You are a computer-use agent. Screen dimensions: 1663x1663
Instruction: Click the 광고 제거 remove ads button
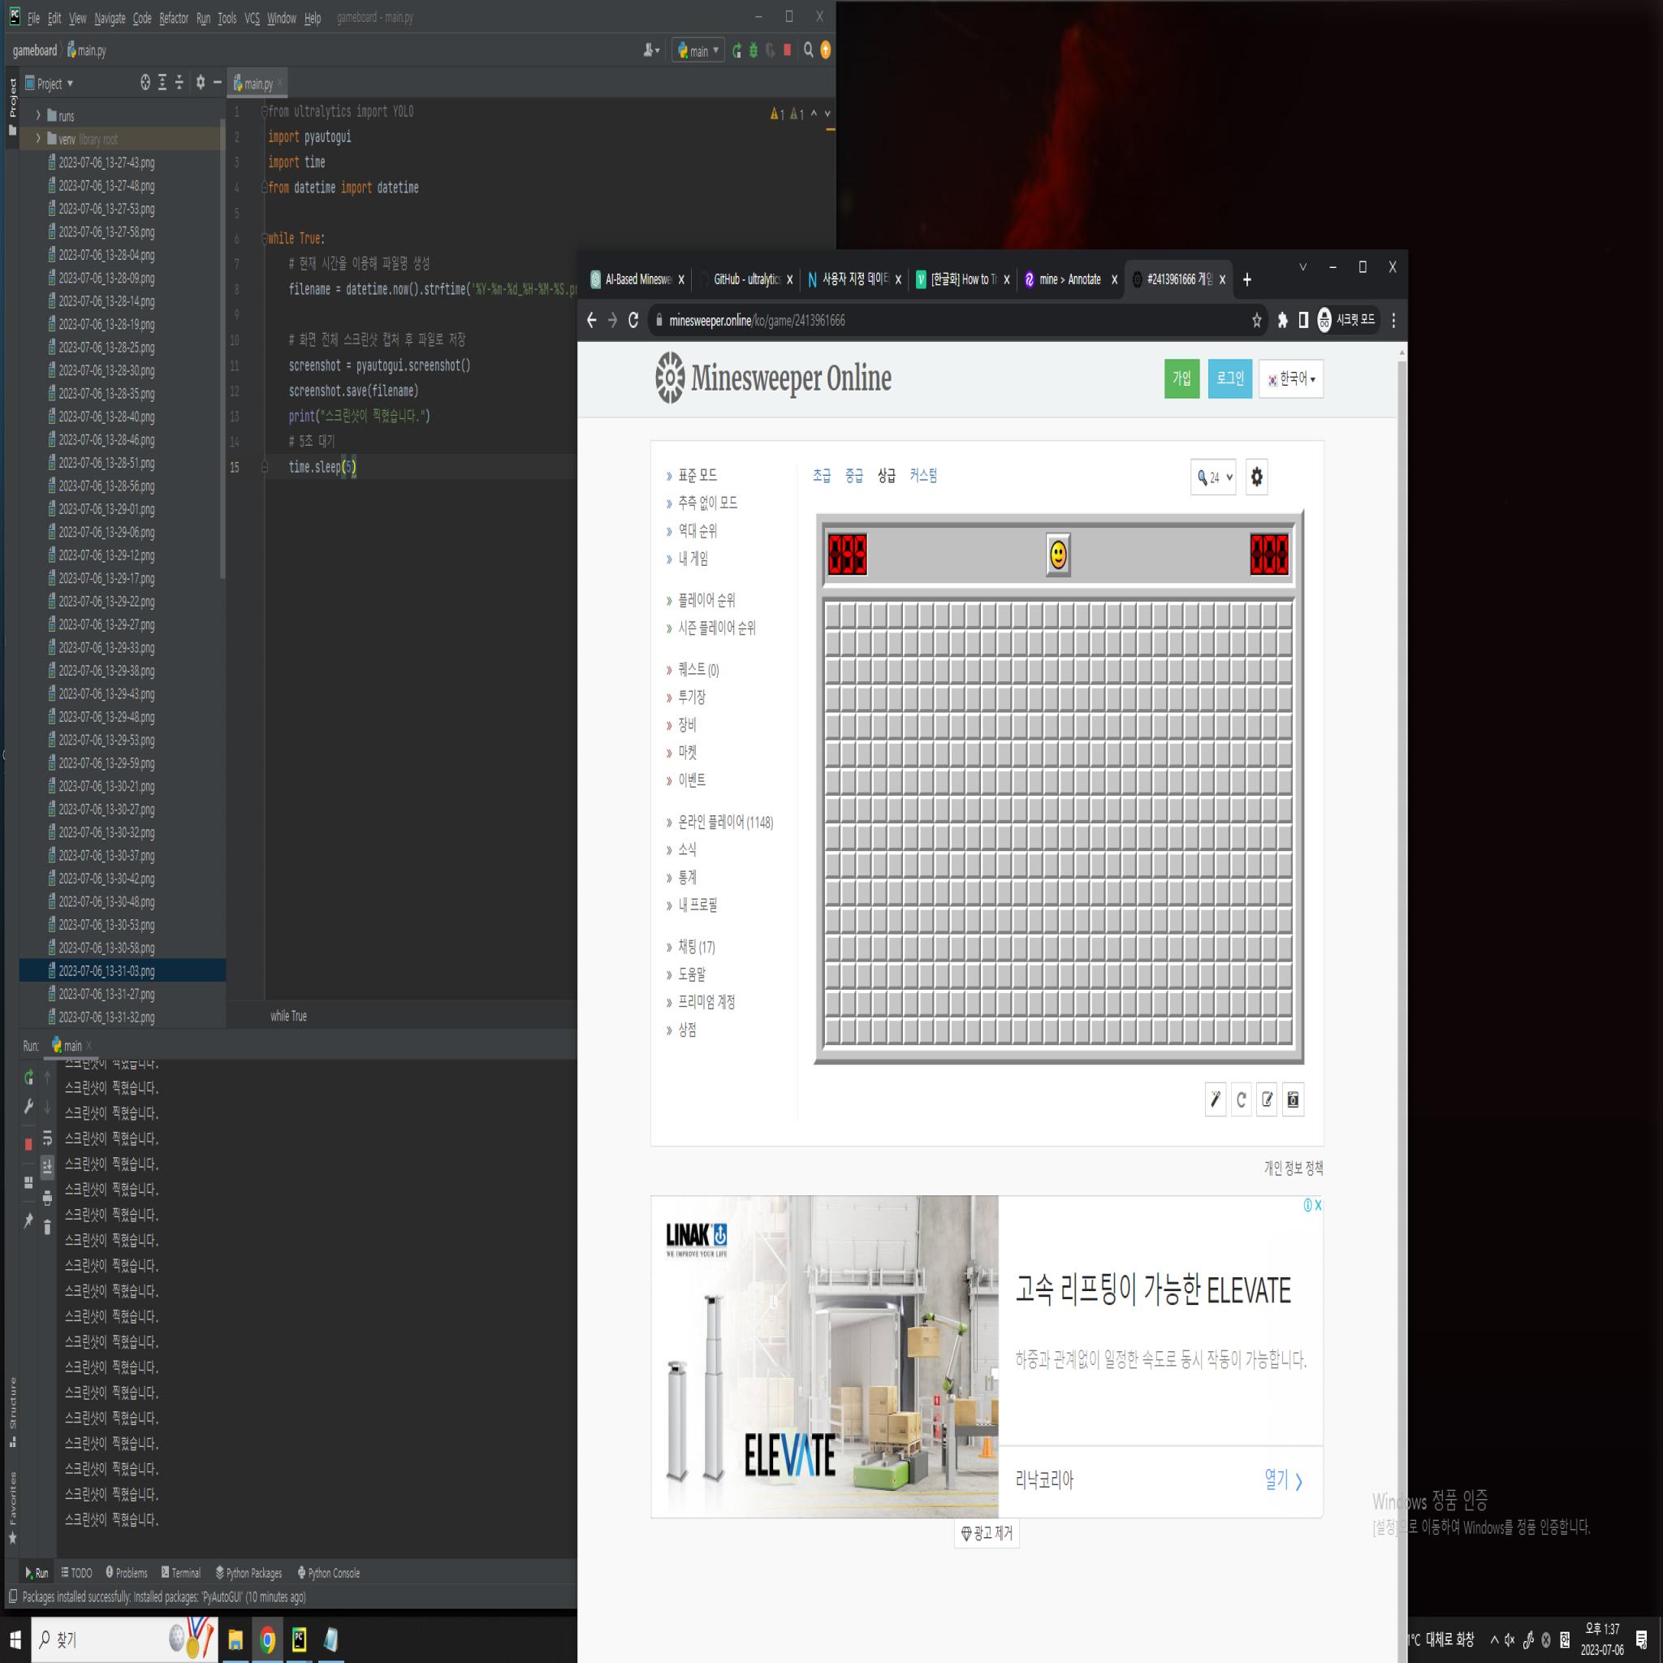[987, 1533]
